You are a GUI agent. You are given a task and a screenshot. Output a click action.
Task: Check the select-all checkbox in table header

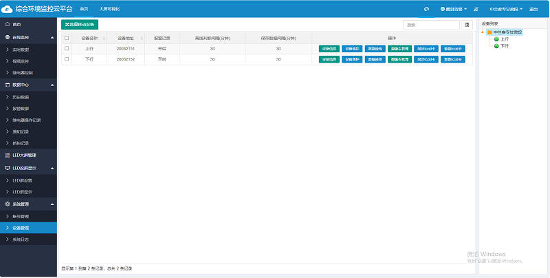click(x=67, y=38)
